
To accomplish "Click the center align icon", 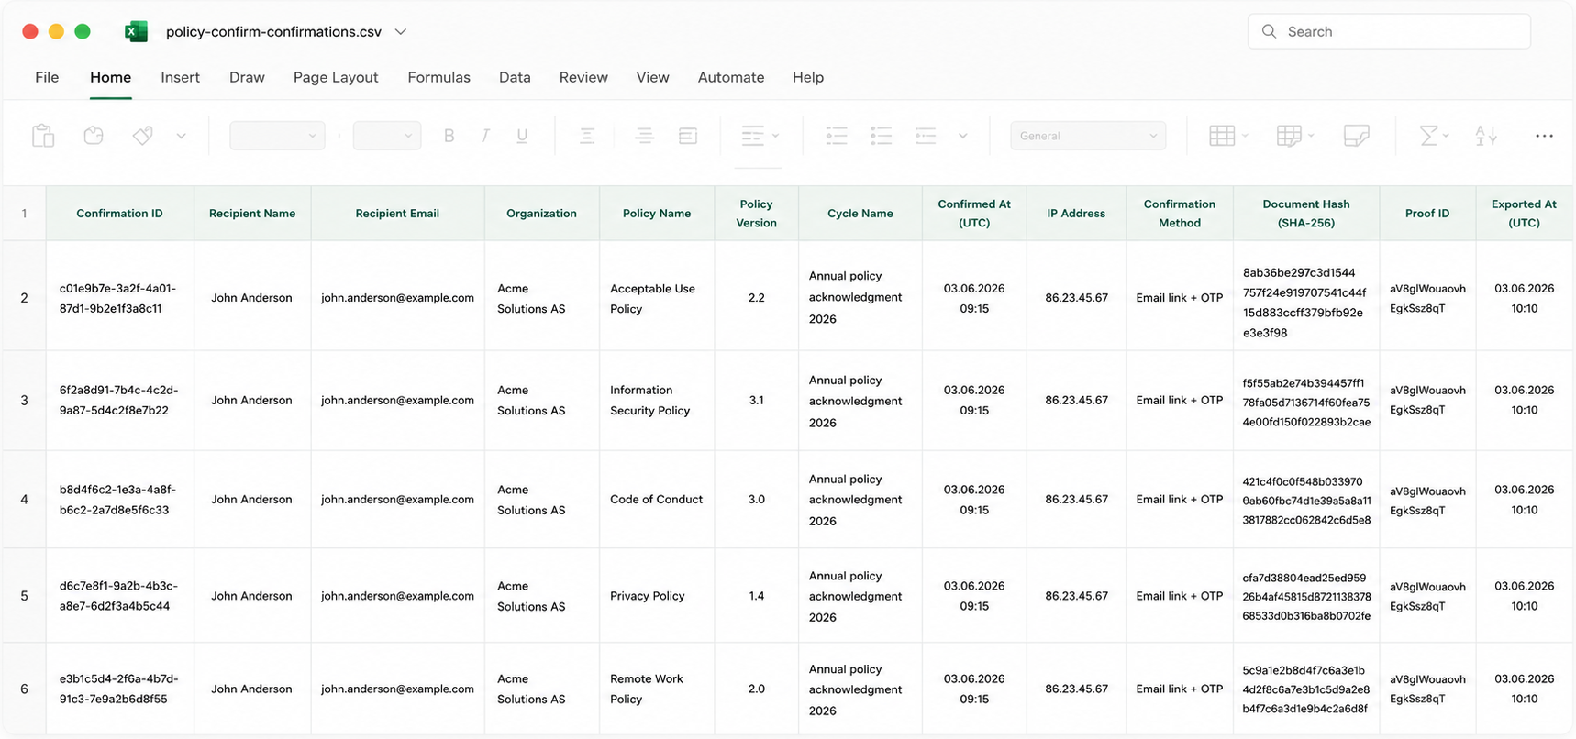I will [644, 136].
